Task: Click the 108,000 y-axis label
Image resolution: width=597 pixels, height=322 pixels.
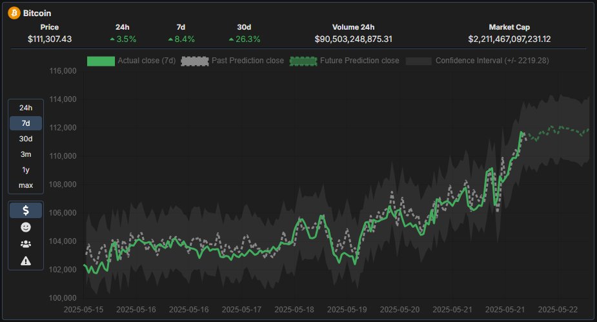Action: pos(63,184)
